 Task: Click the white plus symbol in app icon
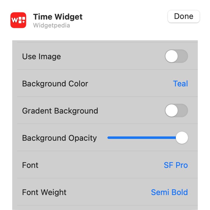(x=24, y=22)
